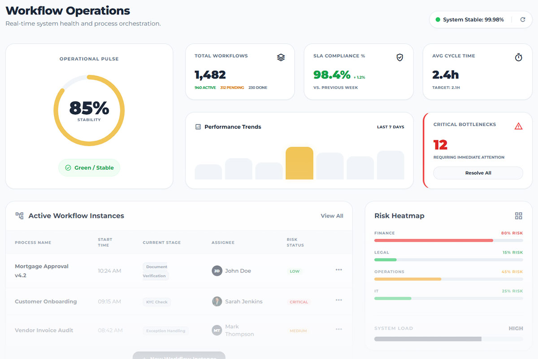Click the Start Time column header
The width and height of the screenshot is (538, 359).
pyautogui.click(x=105, y=242)
